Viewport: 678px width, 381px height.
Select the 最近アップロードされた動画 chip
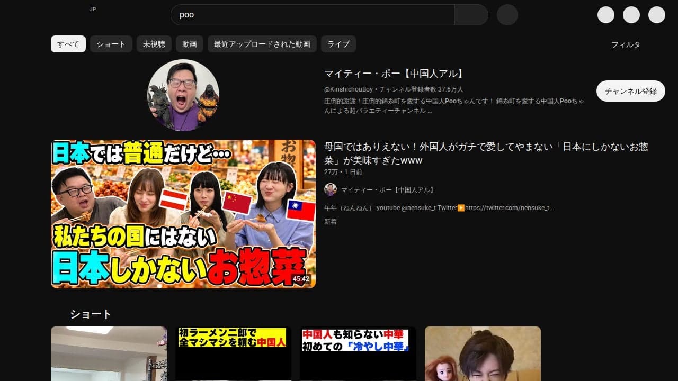[x=262, y=44]
